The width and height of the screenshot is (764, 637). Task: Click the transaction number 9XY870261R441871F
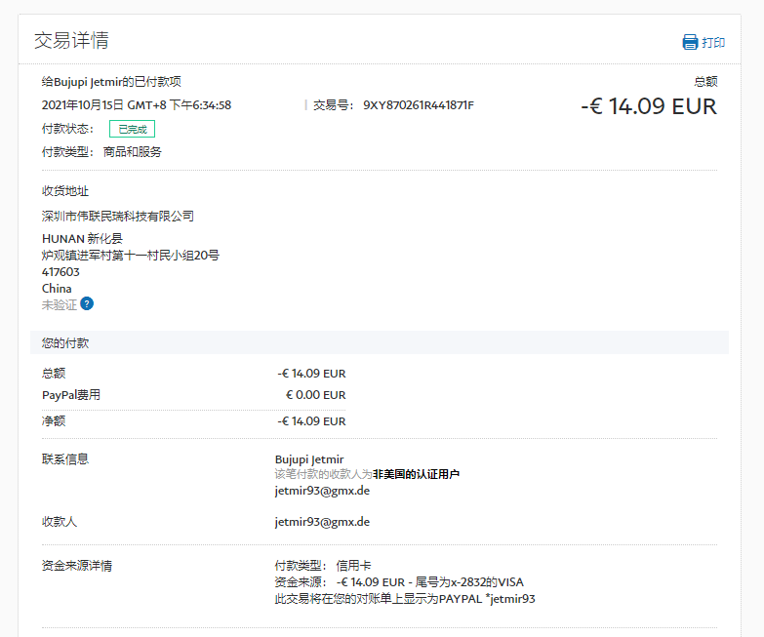pyautogui.click(x=418, y=105)
